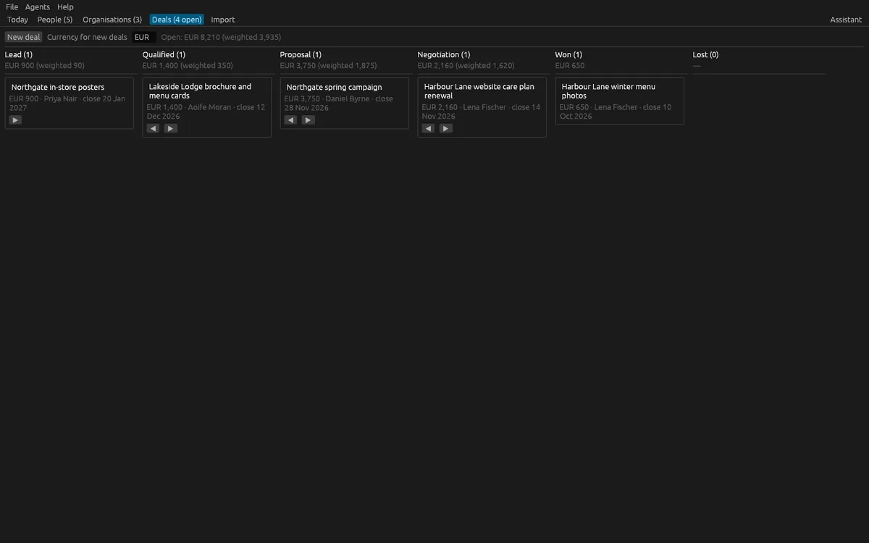Click Lena Fischer close 10 Oct details
The width and height of the screenshot is (869, 543).
point(616,111)
